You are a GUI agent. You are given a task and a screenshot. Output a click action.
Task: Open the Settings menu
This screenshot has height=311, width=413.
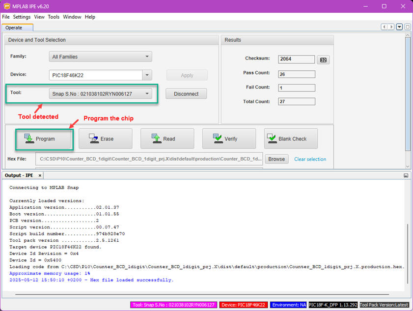pos(22,17)
